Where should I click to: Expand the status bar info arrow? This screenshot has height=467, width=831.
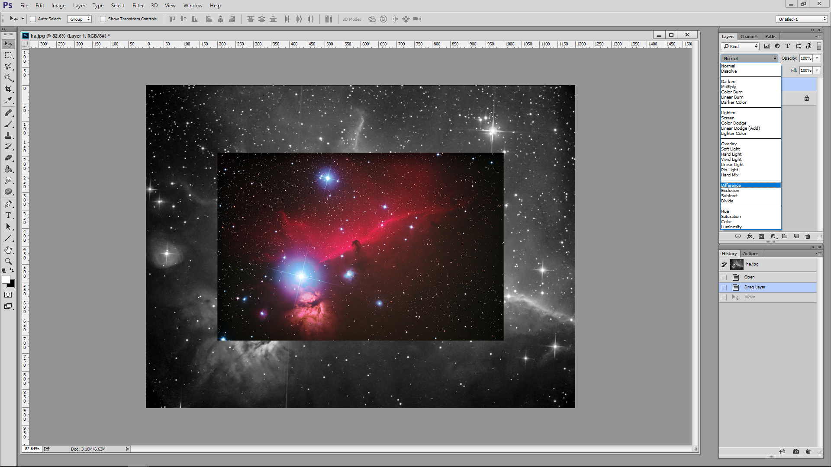(127, 449)
